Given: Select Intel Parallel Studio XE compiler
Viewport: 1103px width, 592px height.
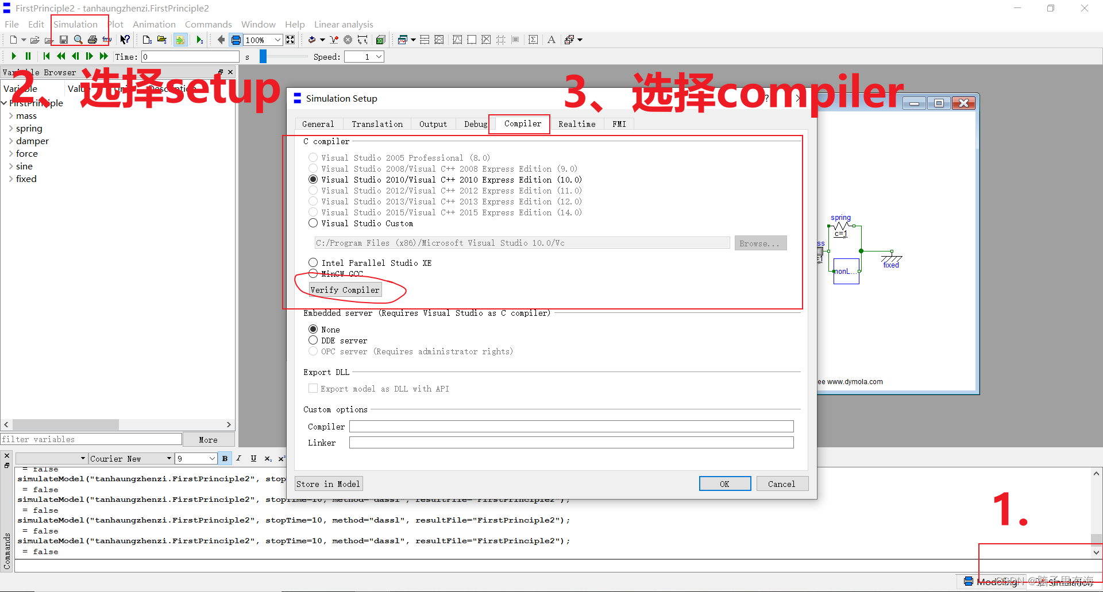Looking at the screenshot, I should click(x=313, y=262).
